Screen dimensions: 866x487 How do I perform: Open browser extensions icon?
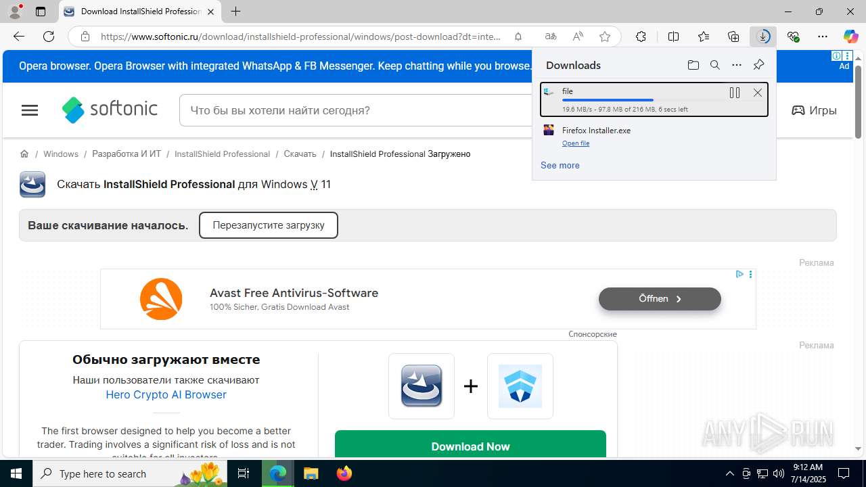[641, 37]
